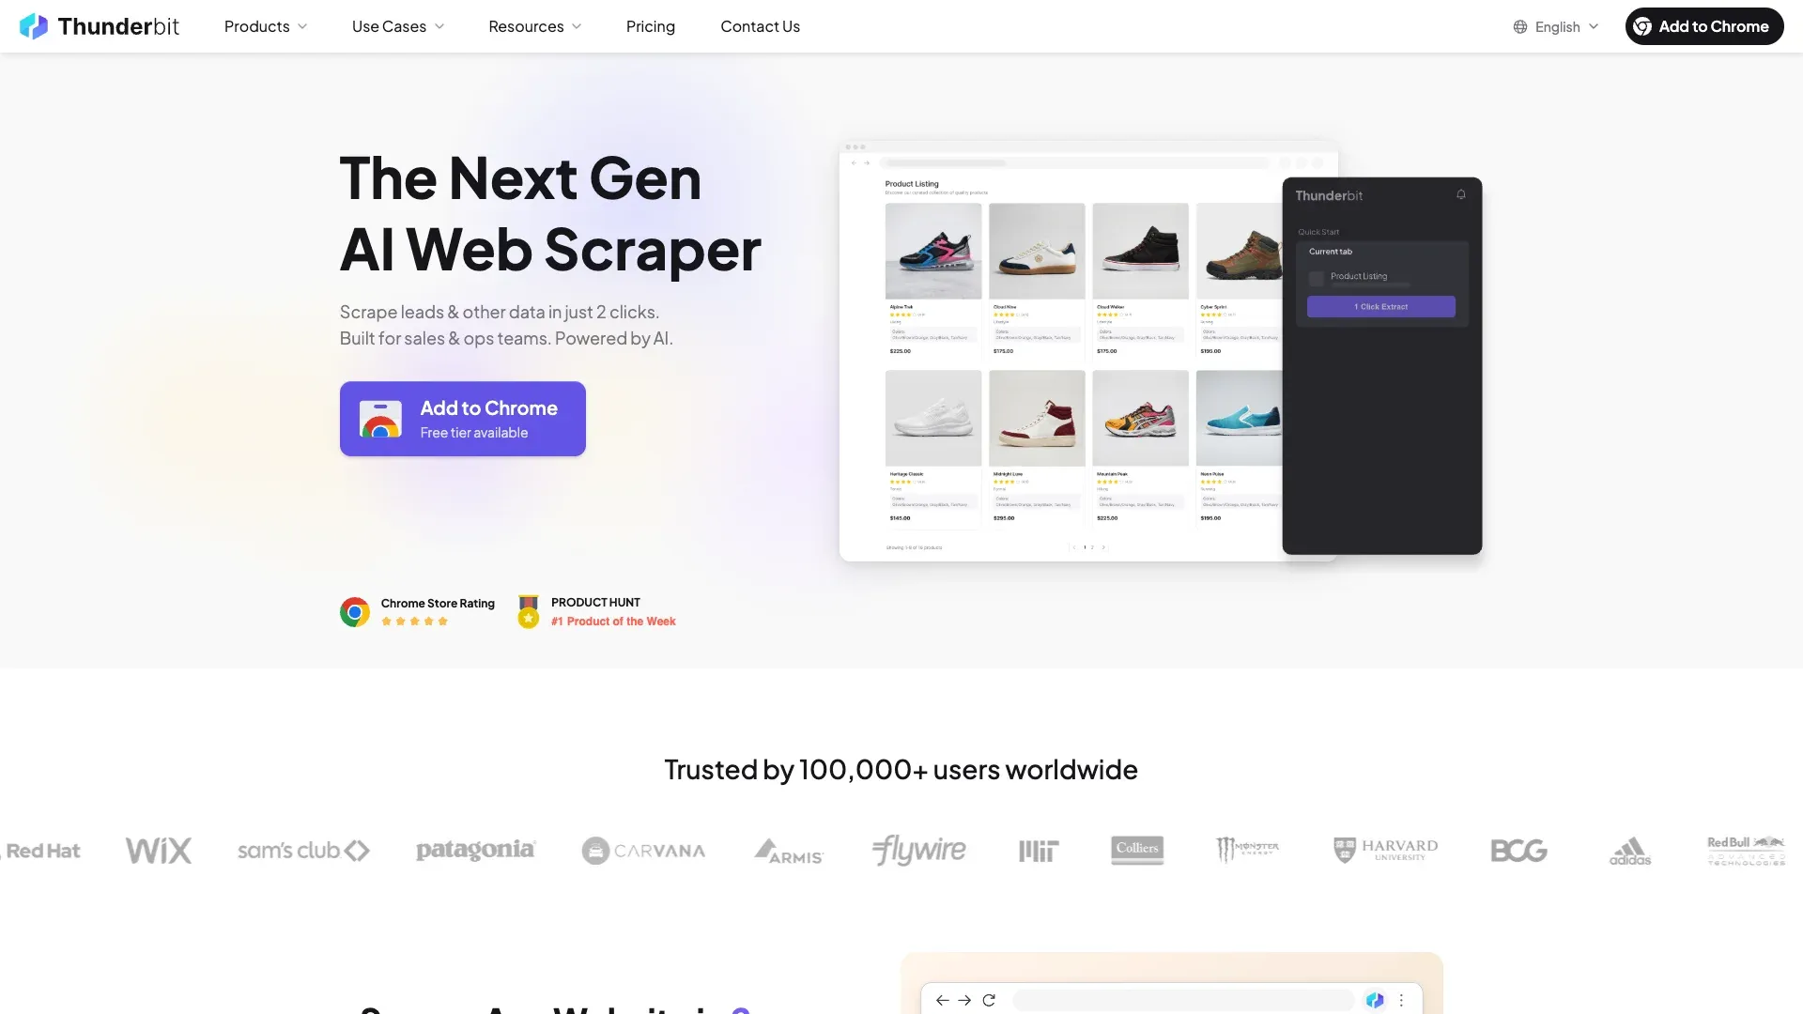Toggle the Product Listing checkbox
This screenshot has width=1803, height=1014.
point(1317,279)
